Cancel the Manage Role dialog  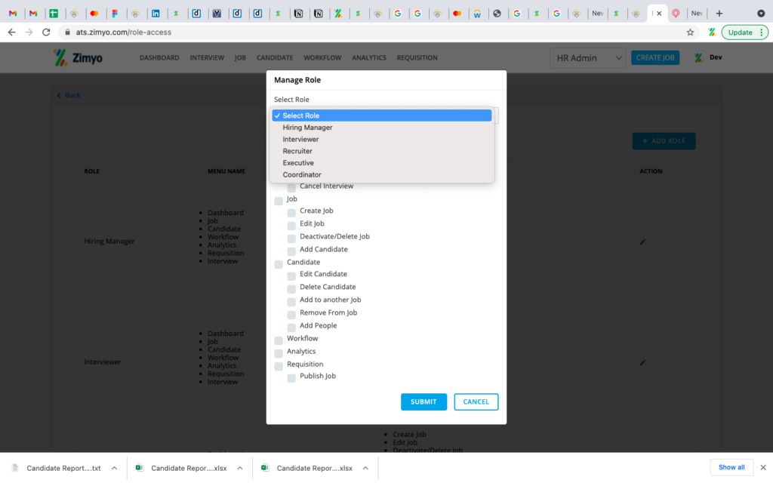[x=476, y=401]
